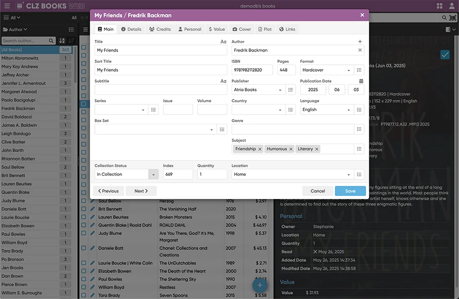Open the Country pick list manager
Viewport: 459px width, 299px height.
(x=291, y=110)
